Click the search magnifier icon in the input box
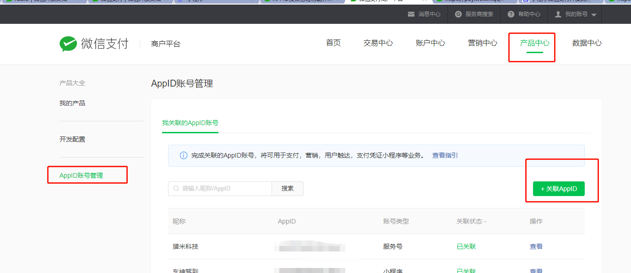The height and width of the screenshot is (273, 631). [x=176, y=188]
